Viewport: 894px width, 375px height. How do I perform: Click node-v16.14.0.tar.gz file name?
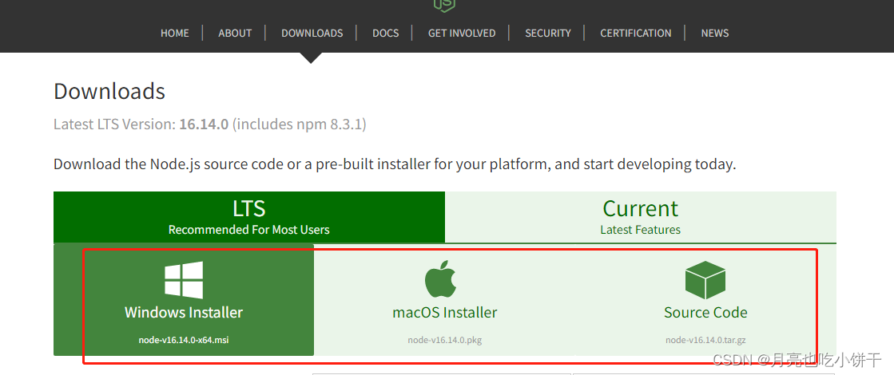[705, 340]
